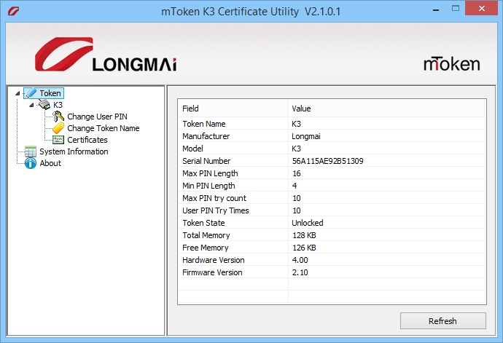Viewport: 503px width, 343px height.
Task: Click the 128 KB total memory value
Action: tap(304, 235)
